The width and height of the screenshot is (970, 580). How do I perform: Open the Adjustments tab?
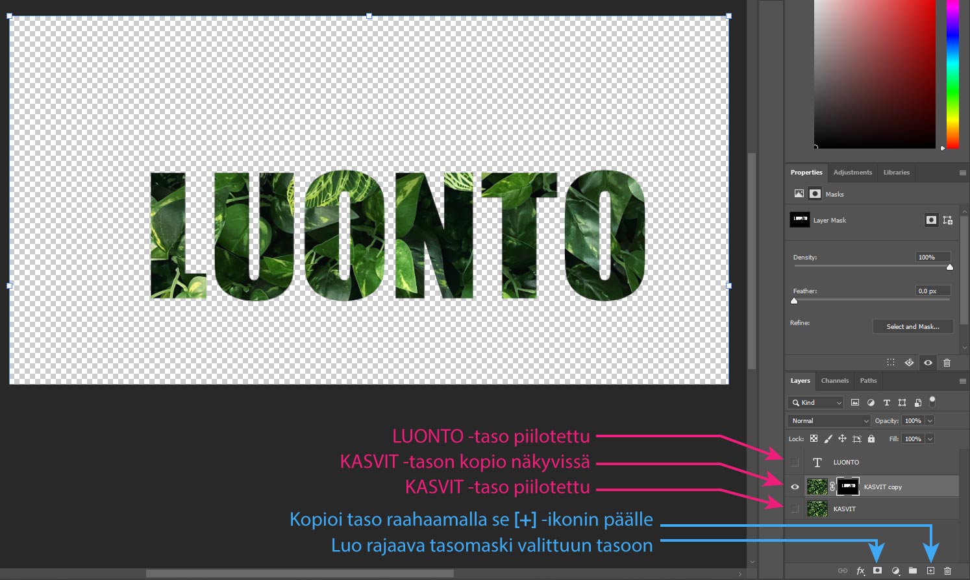coord(852,173)
